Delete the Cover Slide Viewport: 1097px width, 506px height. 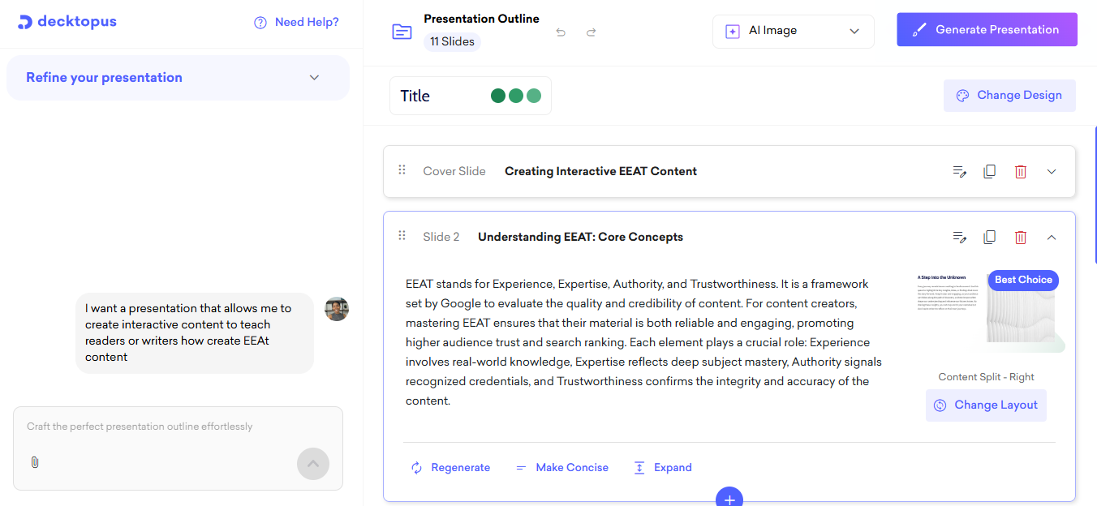[x=1021, y=171]
